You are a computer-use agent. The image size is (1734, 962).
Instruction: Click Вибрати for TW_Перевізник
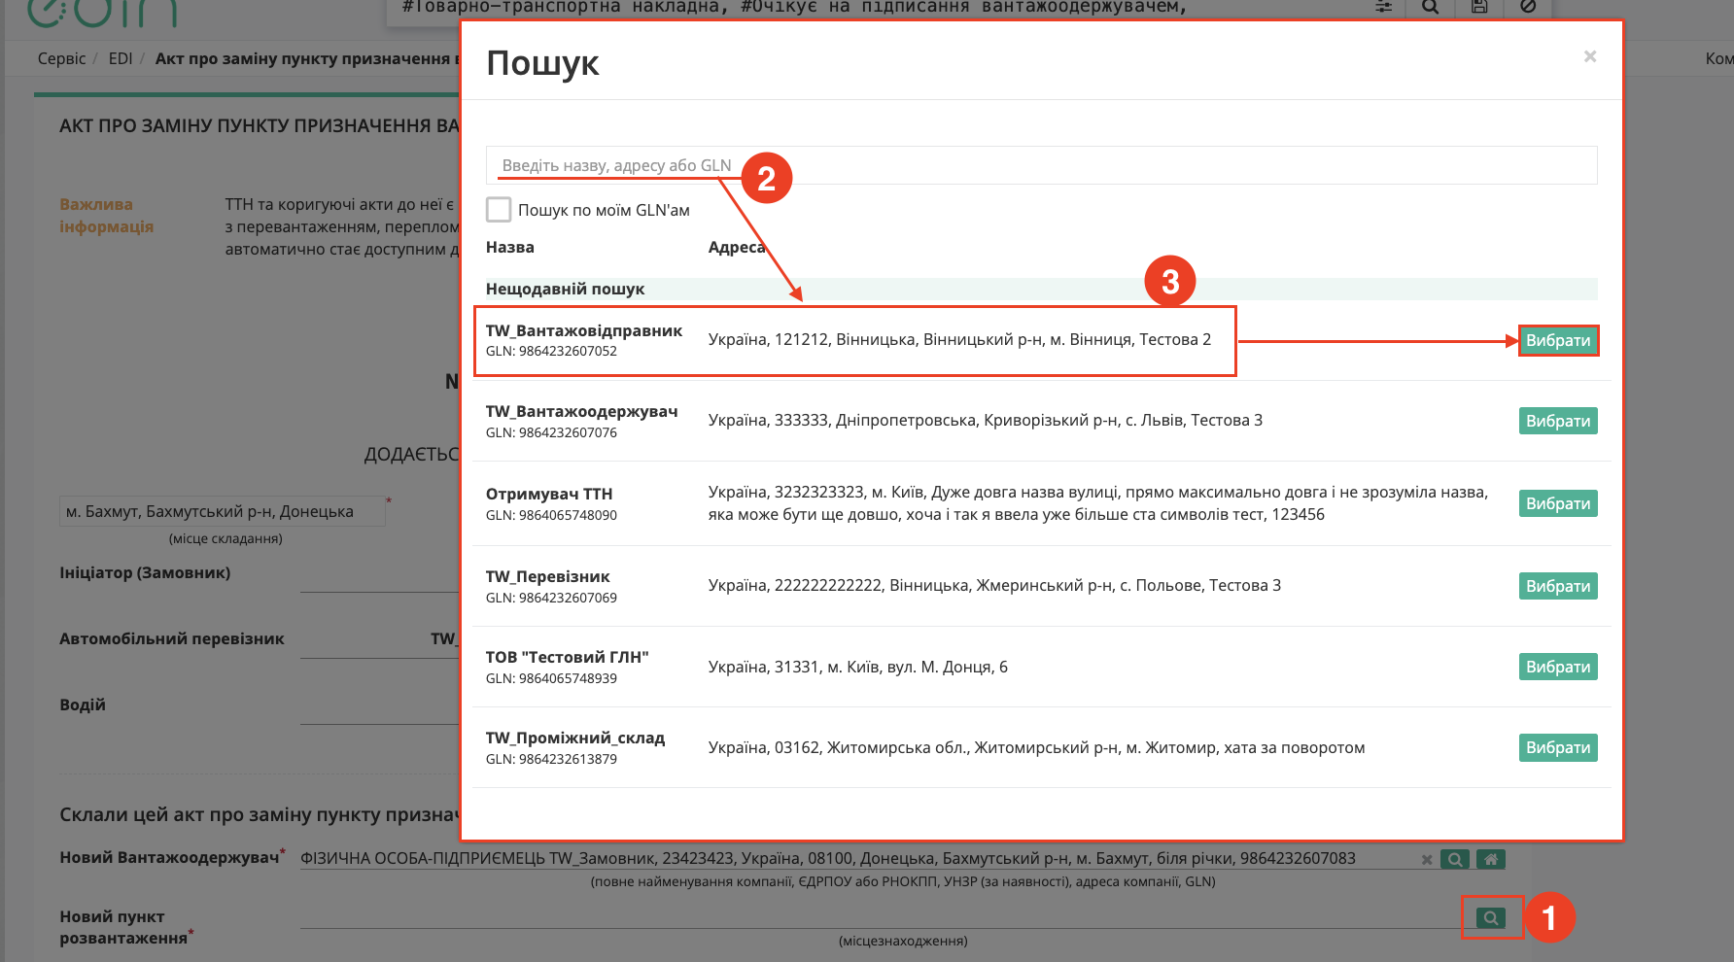click(1558, 586)
